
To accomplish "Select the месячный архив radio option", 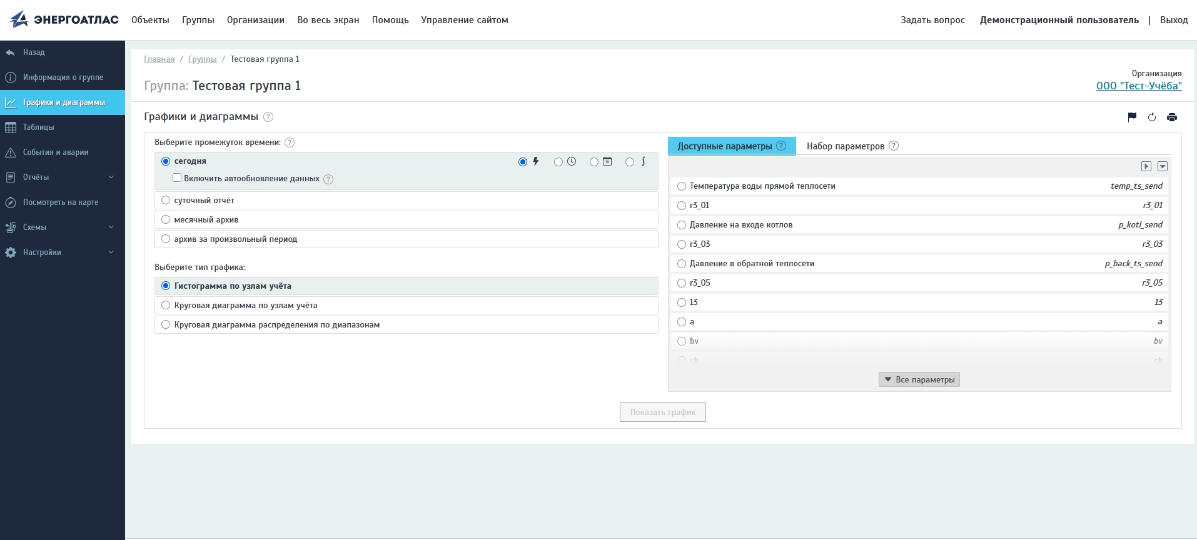I will pyautogui.click(x=166, y=219).
